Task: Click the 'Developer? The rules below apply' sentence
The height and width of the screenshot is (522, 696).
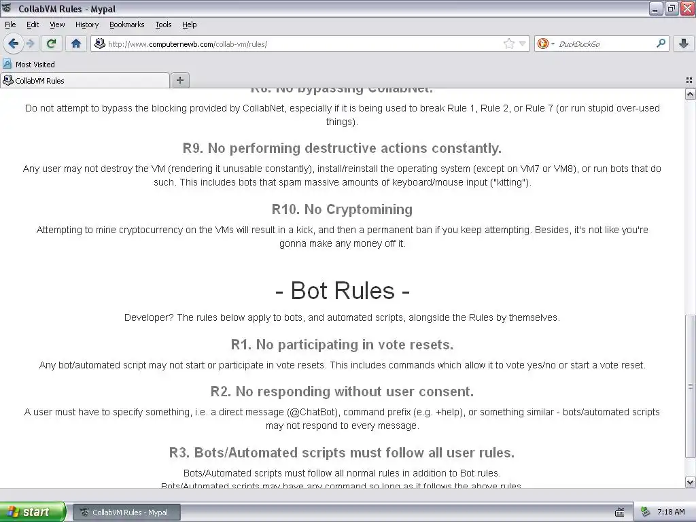Action: 343,317
